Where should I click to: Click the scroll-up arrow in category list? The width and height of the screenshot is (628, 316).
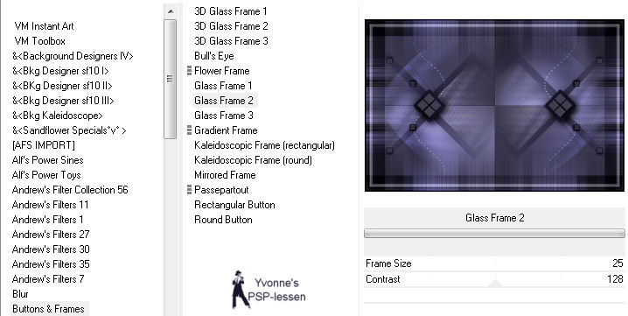(x=171, y=11)
